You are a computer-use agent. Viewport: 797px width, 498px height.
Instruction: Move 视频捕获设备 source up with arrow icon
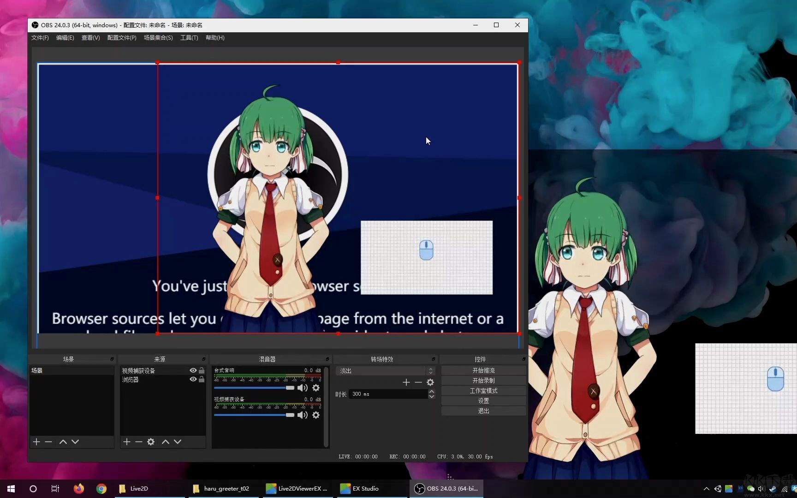pyautogui.click(x=165, y=441)
